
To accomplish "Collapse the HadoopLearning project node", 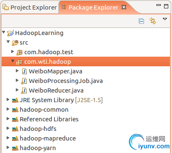I will point(4,33).
